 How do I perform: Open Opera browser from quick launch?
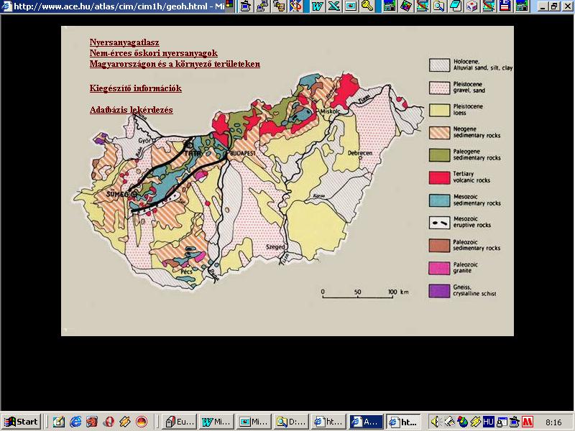click(x=109, y=422)
